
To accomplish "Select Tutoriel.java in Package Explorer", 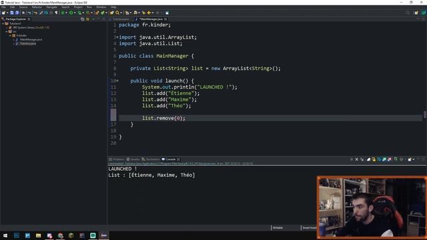I will [28, 43].
